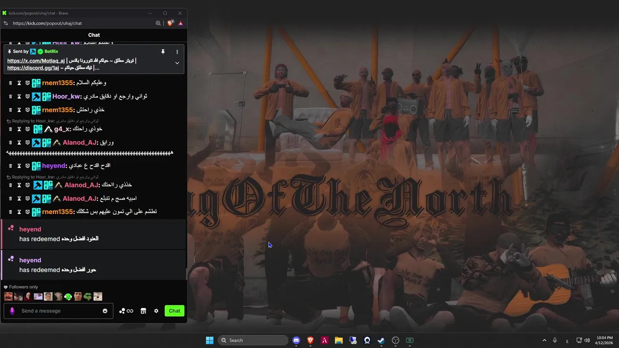
Task: Click Brave Rewards triangle icon
Action: (180, 23)
